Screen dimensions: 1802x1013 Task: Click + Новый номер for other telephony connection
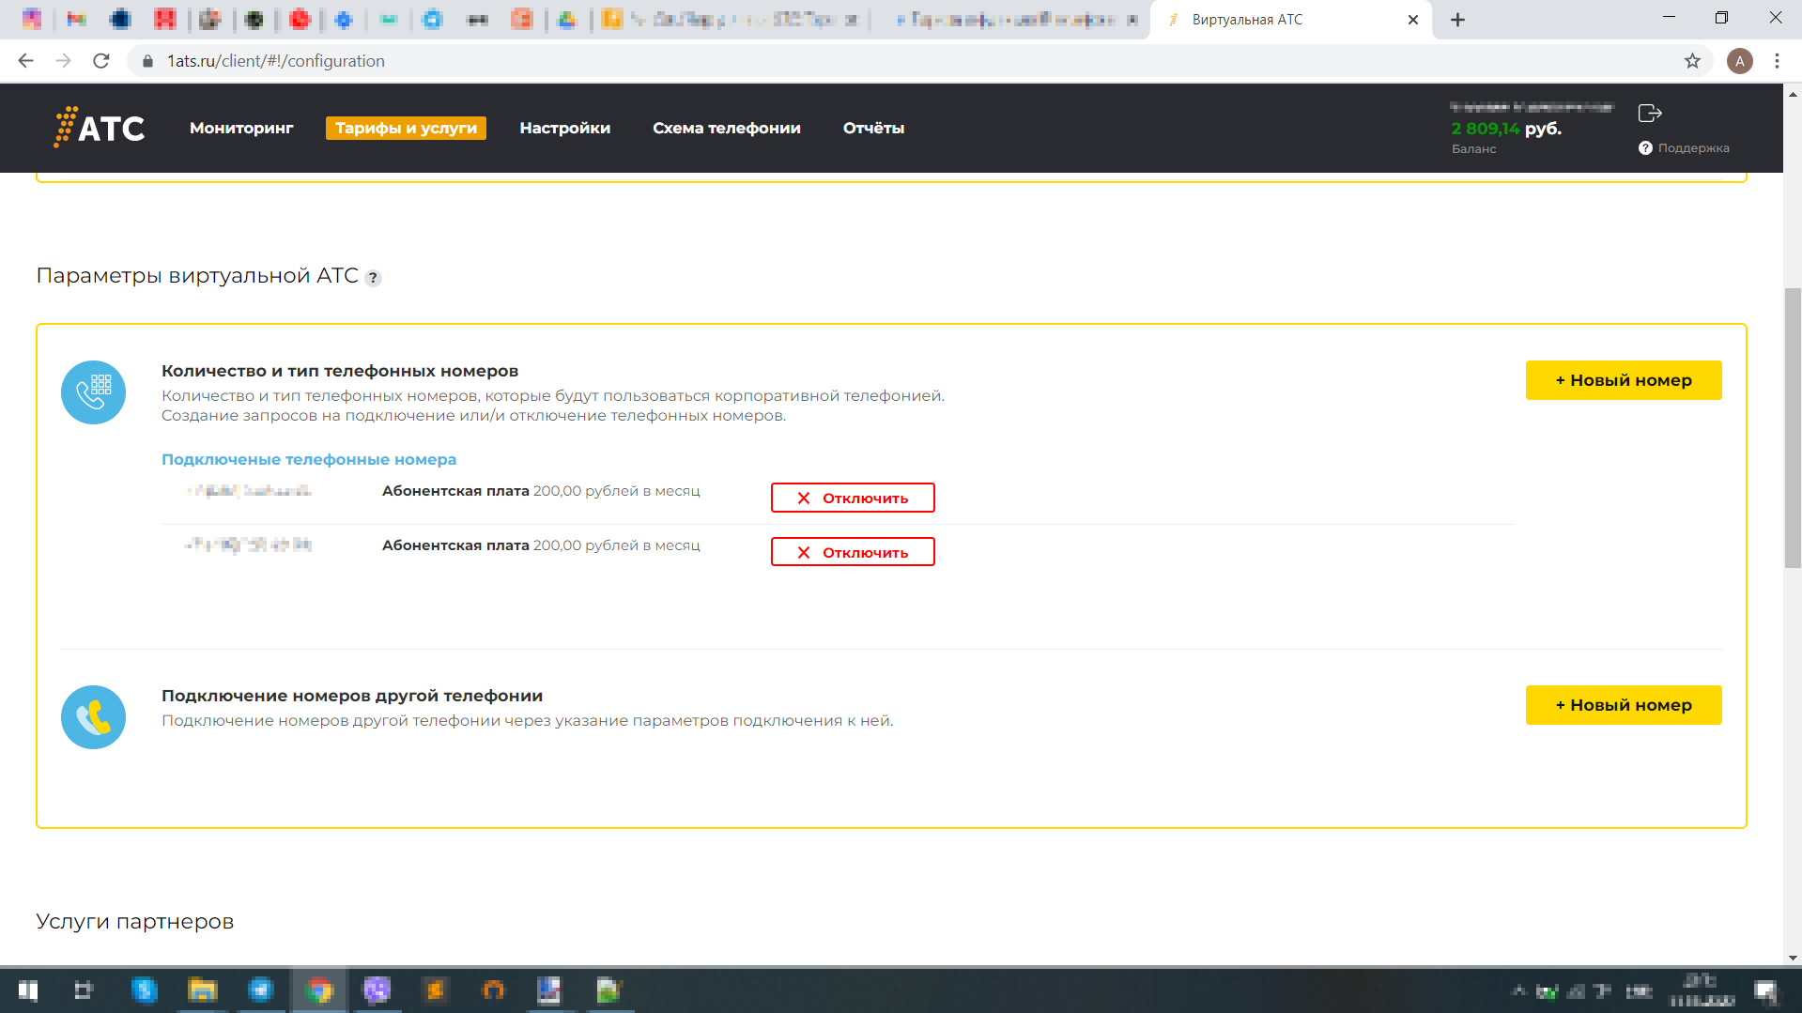pos(1623,705)
